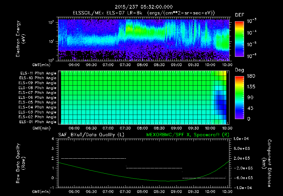Viewport: 283px width, 196px height.
Task: Click the Deg pitch angle color bar
Action: click(x=239, y=97)
